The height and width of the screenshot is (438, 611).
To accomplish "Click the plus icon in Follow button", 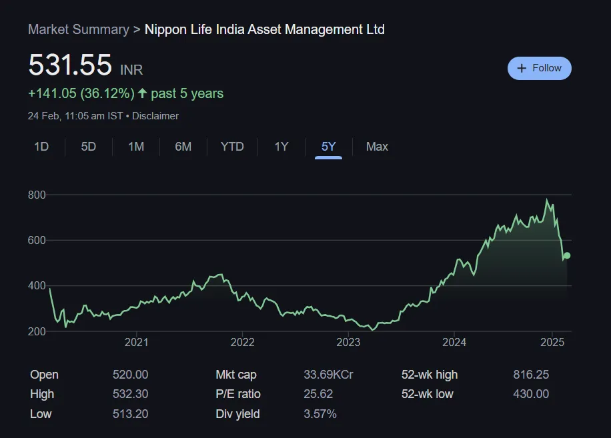I will (x=522, y=69).
